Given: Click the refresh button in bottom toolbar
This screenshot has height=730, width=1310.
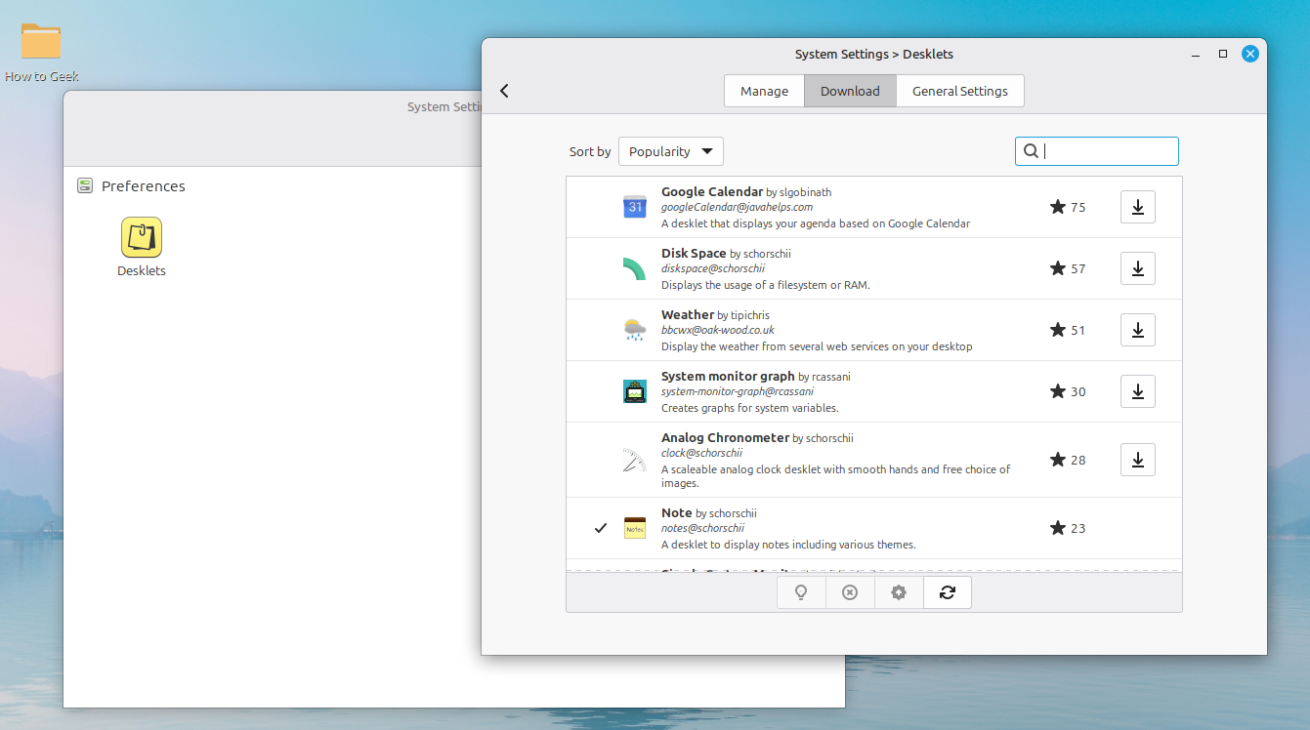Looking at the screenshot, I should point(948,592).
